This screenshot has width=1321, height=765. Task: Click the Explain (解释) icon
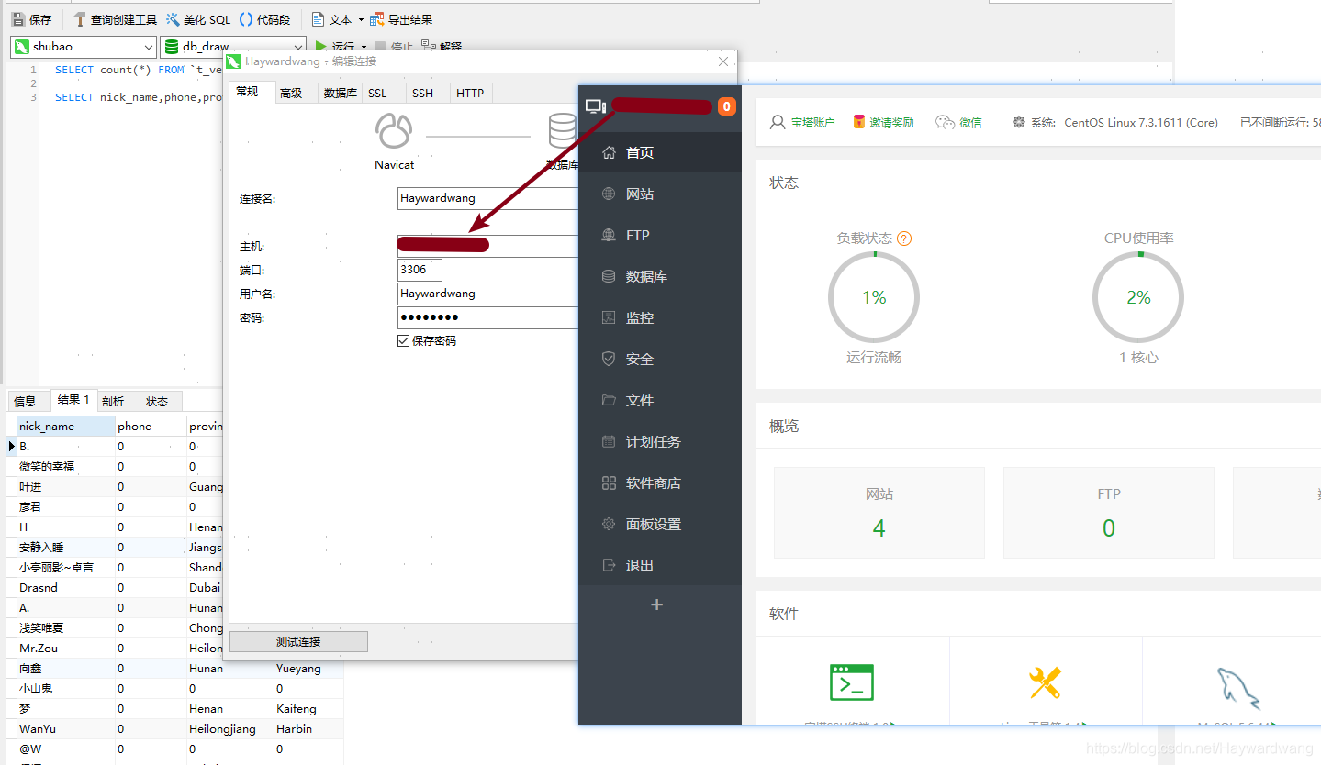coord(429,46)
